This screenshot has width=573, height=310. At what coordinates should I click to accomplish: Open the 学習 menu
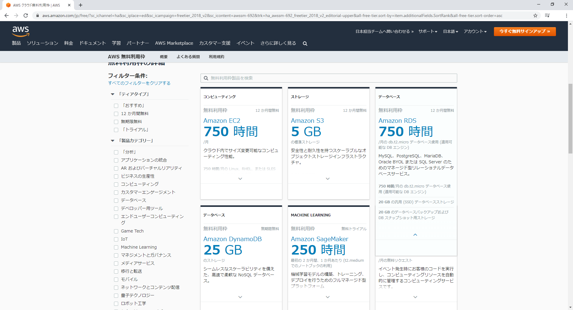point(116,43)
